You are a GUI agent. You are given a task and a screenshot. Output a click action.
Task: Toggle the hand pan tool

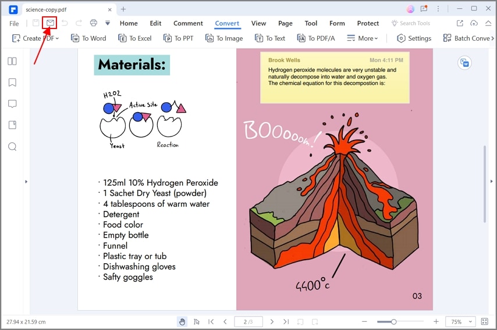(182, 322)
